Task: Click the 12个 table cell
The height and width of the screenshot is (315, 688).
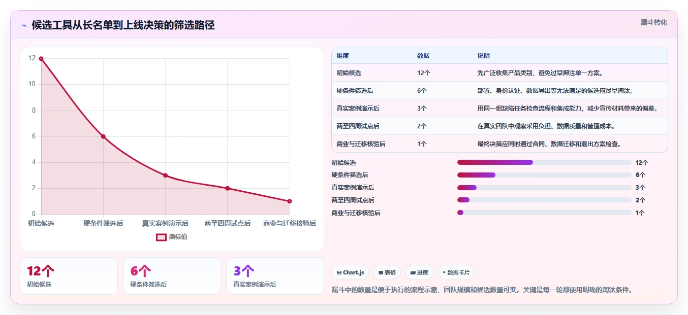Action: 424,73
